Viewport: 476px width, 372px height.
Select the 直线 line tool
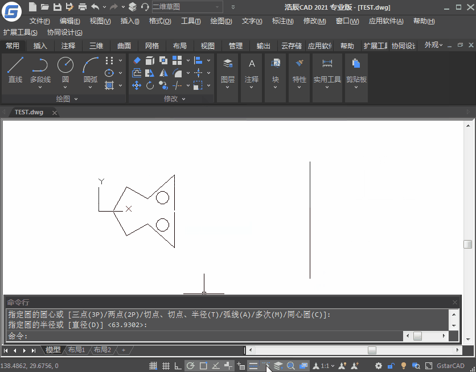coord(15,70)
